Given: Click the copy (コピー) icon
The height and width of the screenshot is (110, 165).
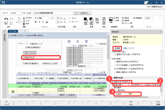Looking at the screenshot, I should click(x=24, y=21).
